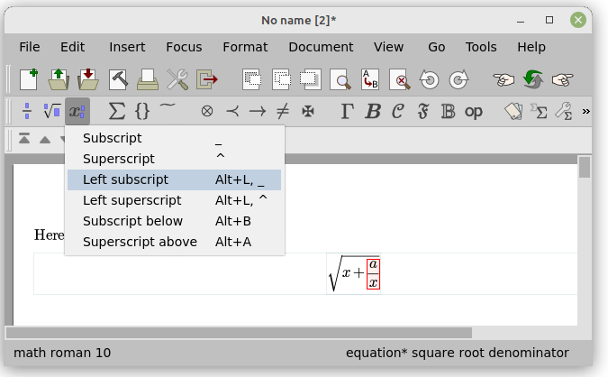Toggle bold math font B
This screenshot has height=377, width=608.
tap(372, 112)
